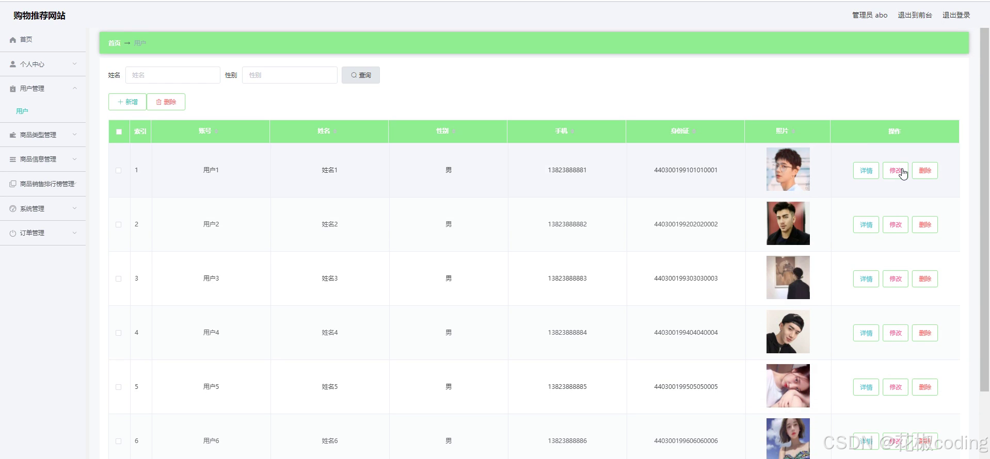Screen dimensions: 990x459
Task: Check the checkbox for row 用户3
Action: pos(119,278)
